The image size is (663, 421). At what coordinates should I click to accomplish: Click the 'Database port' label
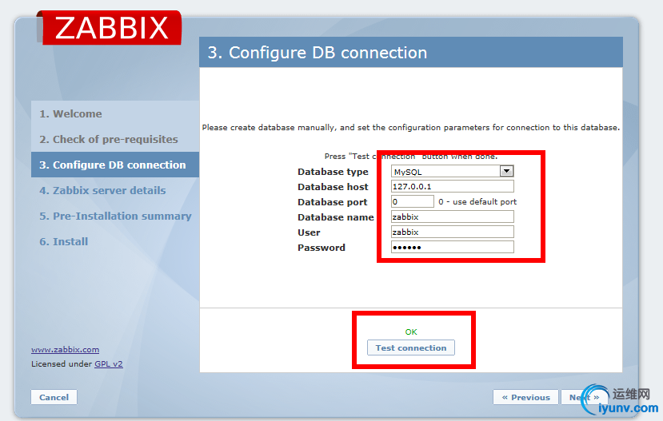[x=333, y=202]
